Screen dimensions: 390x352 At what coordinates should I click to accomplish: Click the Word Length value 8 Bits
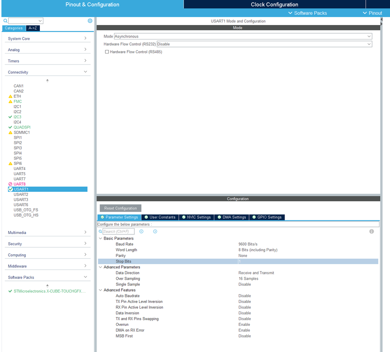pos(258,250)
